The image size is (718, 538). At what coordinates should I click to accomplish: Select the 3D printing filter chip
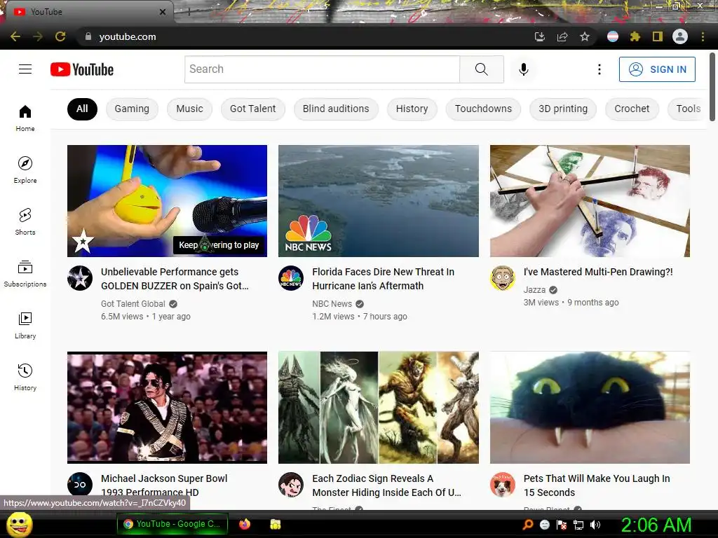(x=563, y=109)
